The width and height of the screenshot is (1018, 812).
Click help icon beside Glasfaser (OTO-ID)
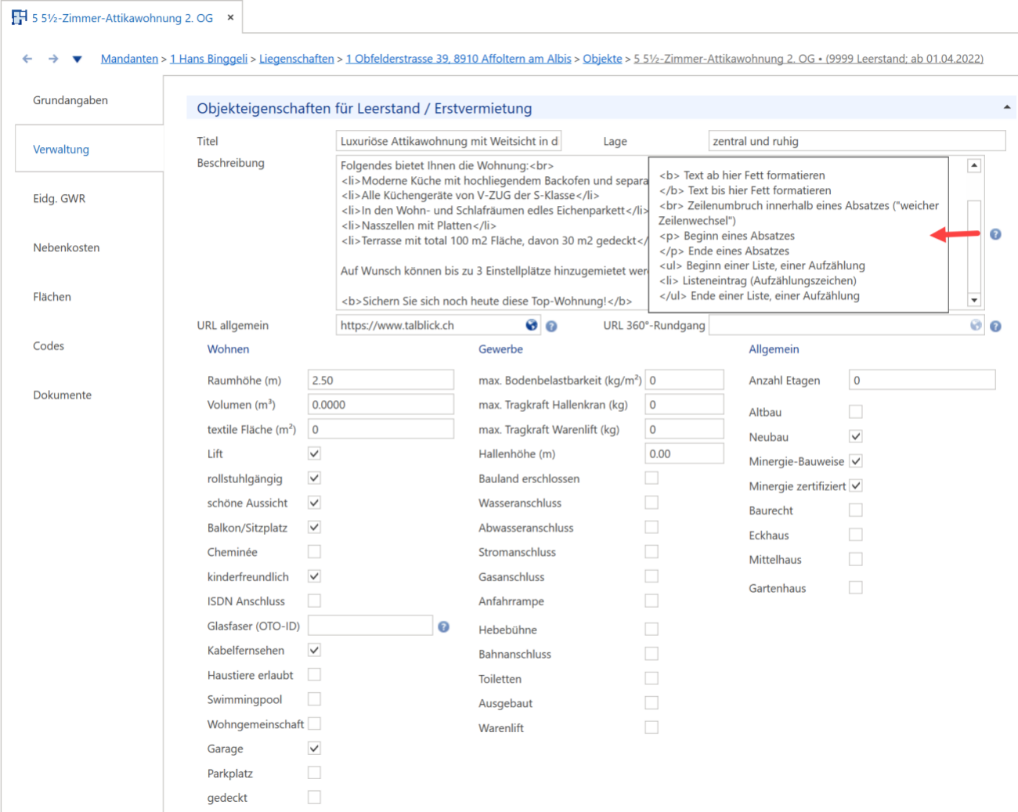pyautogui.click(x=443, y=626)
